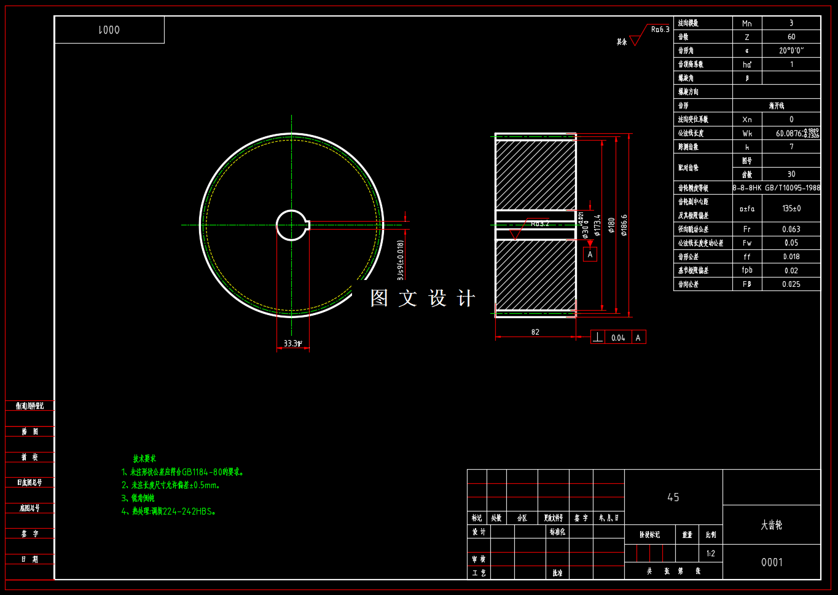Select the "配对齿轮" label
The width and height of the screenshot is (838, 595).
[x=688, y=168]
